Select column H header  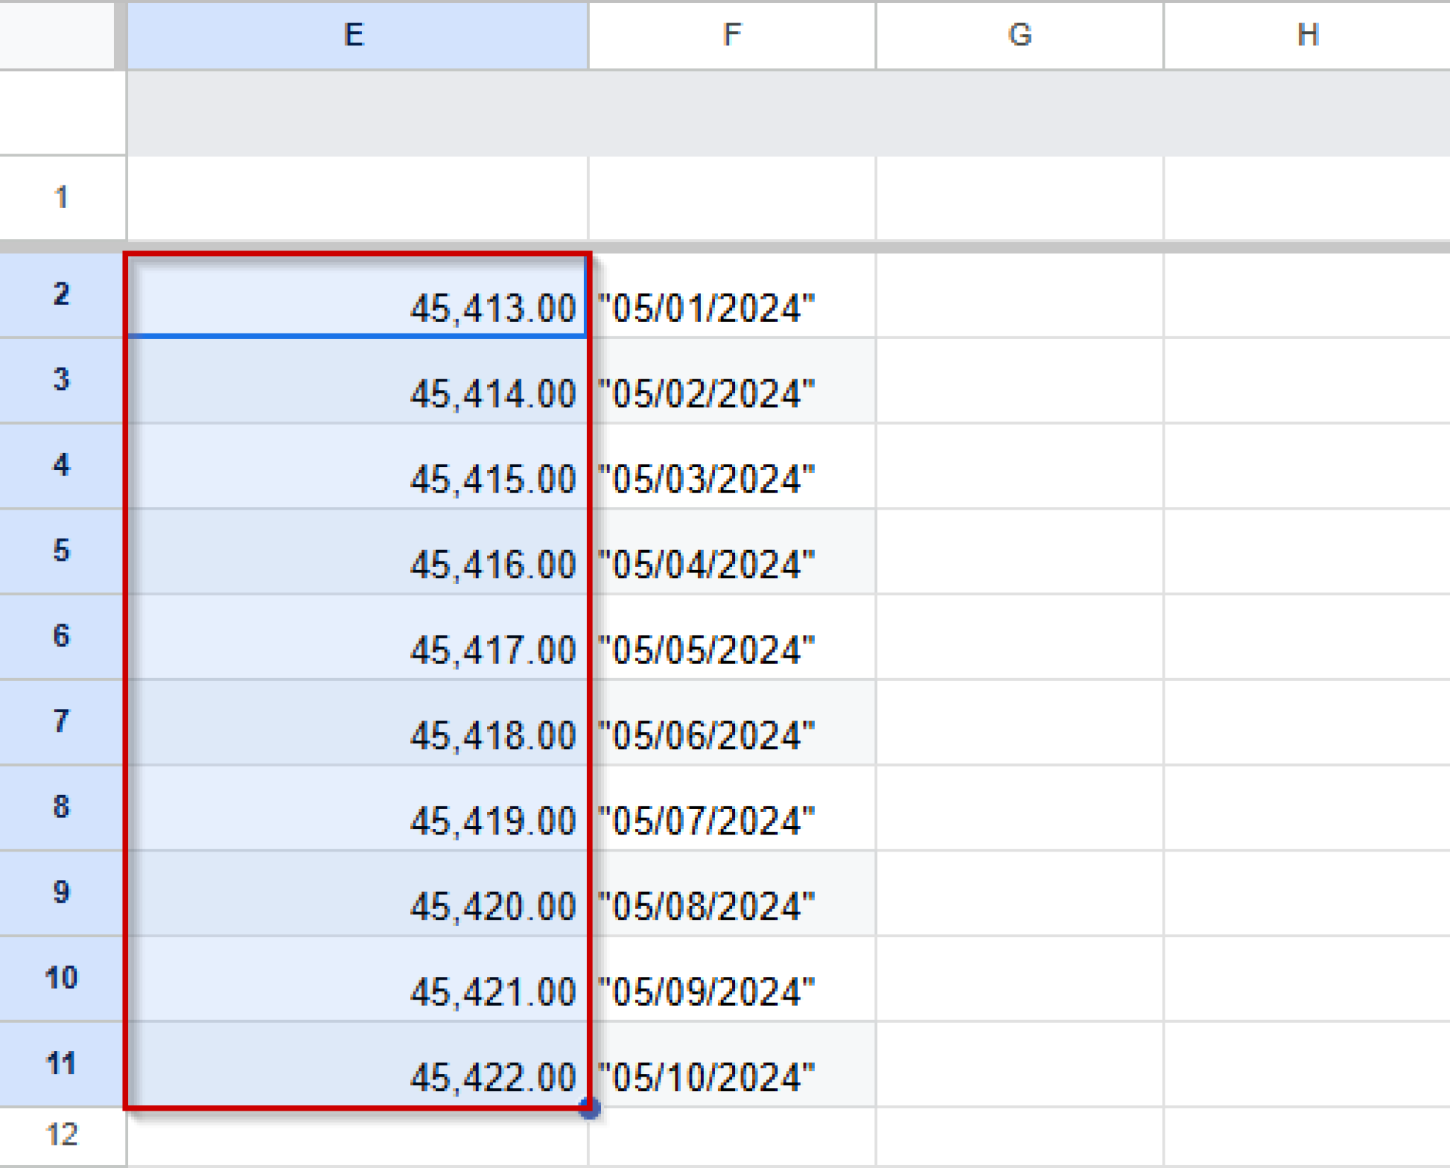tap(1306, 34)
